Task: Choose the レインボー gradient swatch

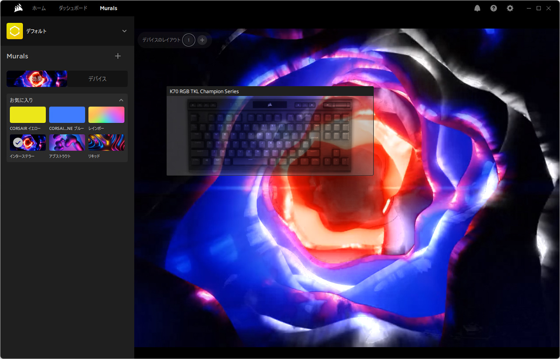Action: [x=106, y=115]
